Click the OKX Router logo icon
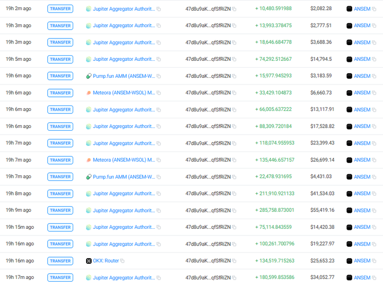This screenshot has width=383, height=284. (x=88, y=261)
